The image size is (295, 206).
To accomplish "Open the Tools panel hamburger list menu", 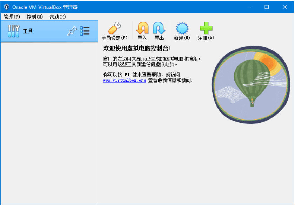I will pyautogui.click(x=85, y=31).
